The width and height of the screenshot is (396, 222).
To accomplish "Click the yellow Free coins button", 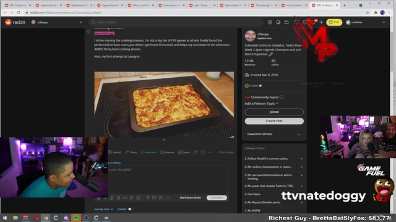I will 334,22.
